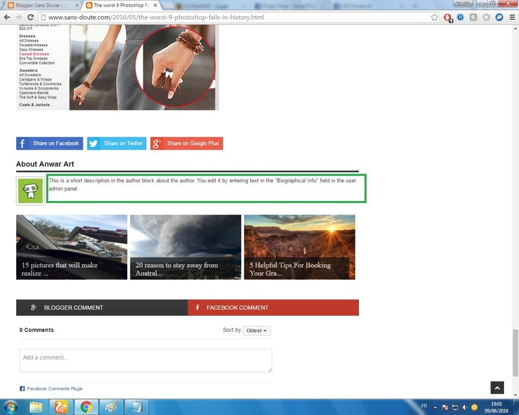Screen dimensions: 519x415
Task: Open the blue round extension icon
Action: click(x=461, y=18)
